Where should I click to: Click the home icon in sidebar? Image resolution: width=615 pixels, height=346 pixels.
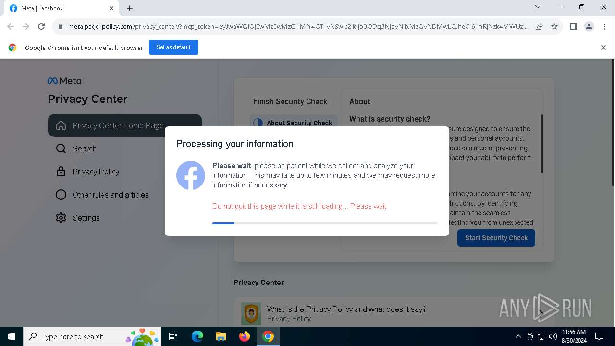coord(61,125)
